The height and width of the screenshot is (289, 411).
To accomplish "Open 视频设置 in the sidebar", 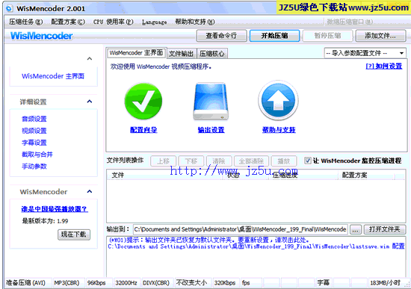I will point(34,131).
